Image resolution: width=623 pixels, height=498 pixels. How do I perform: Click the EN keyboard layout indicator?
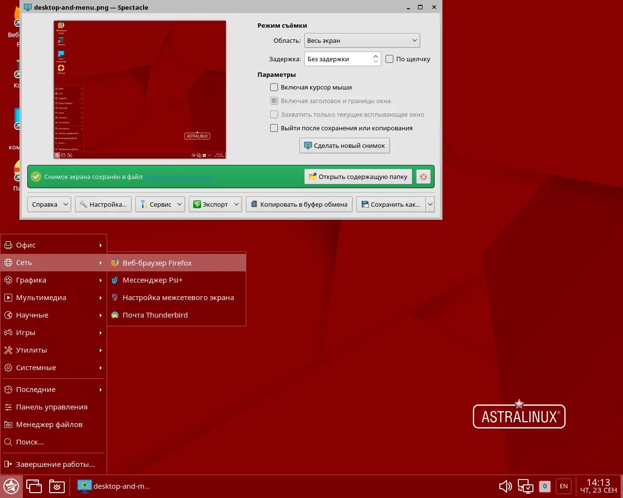[564, 486]
